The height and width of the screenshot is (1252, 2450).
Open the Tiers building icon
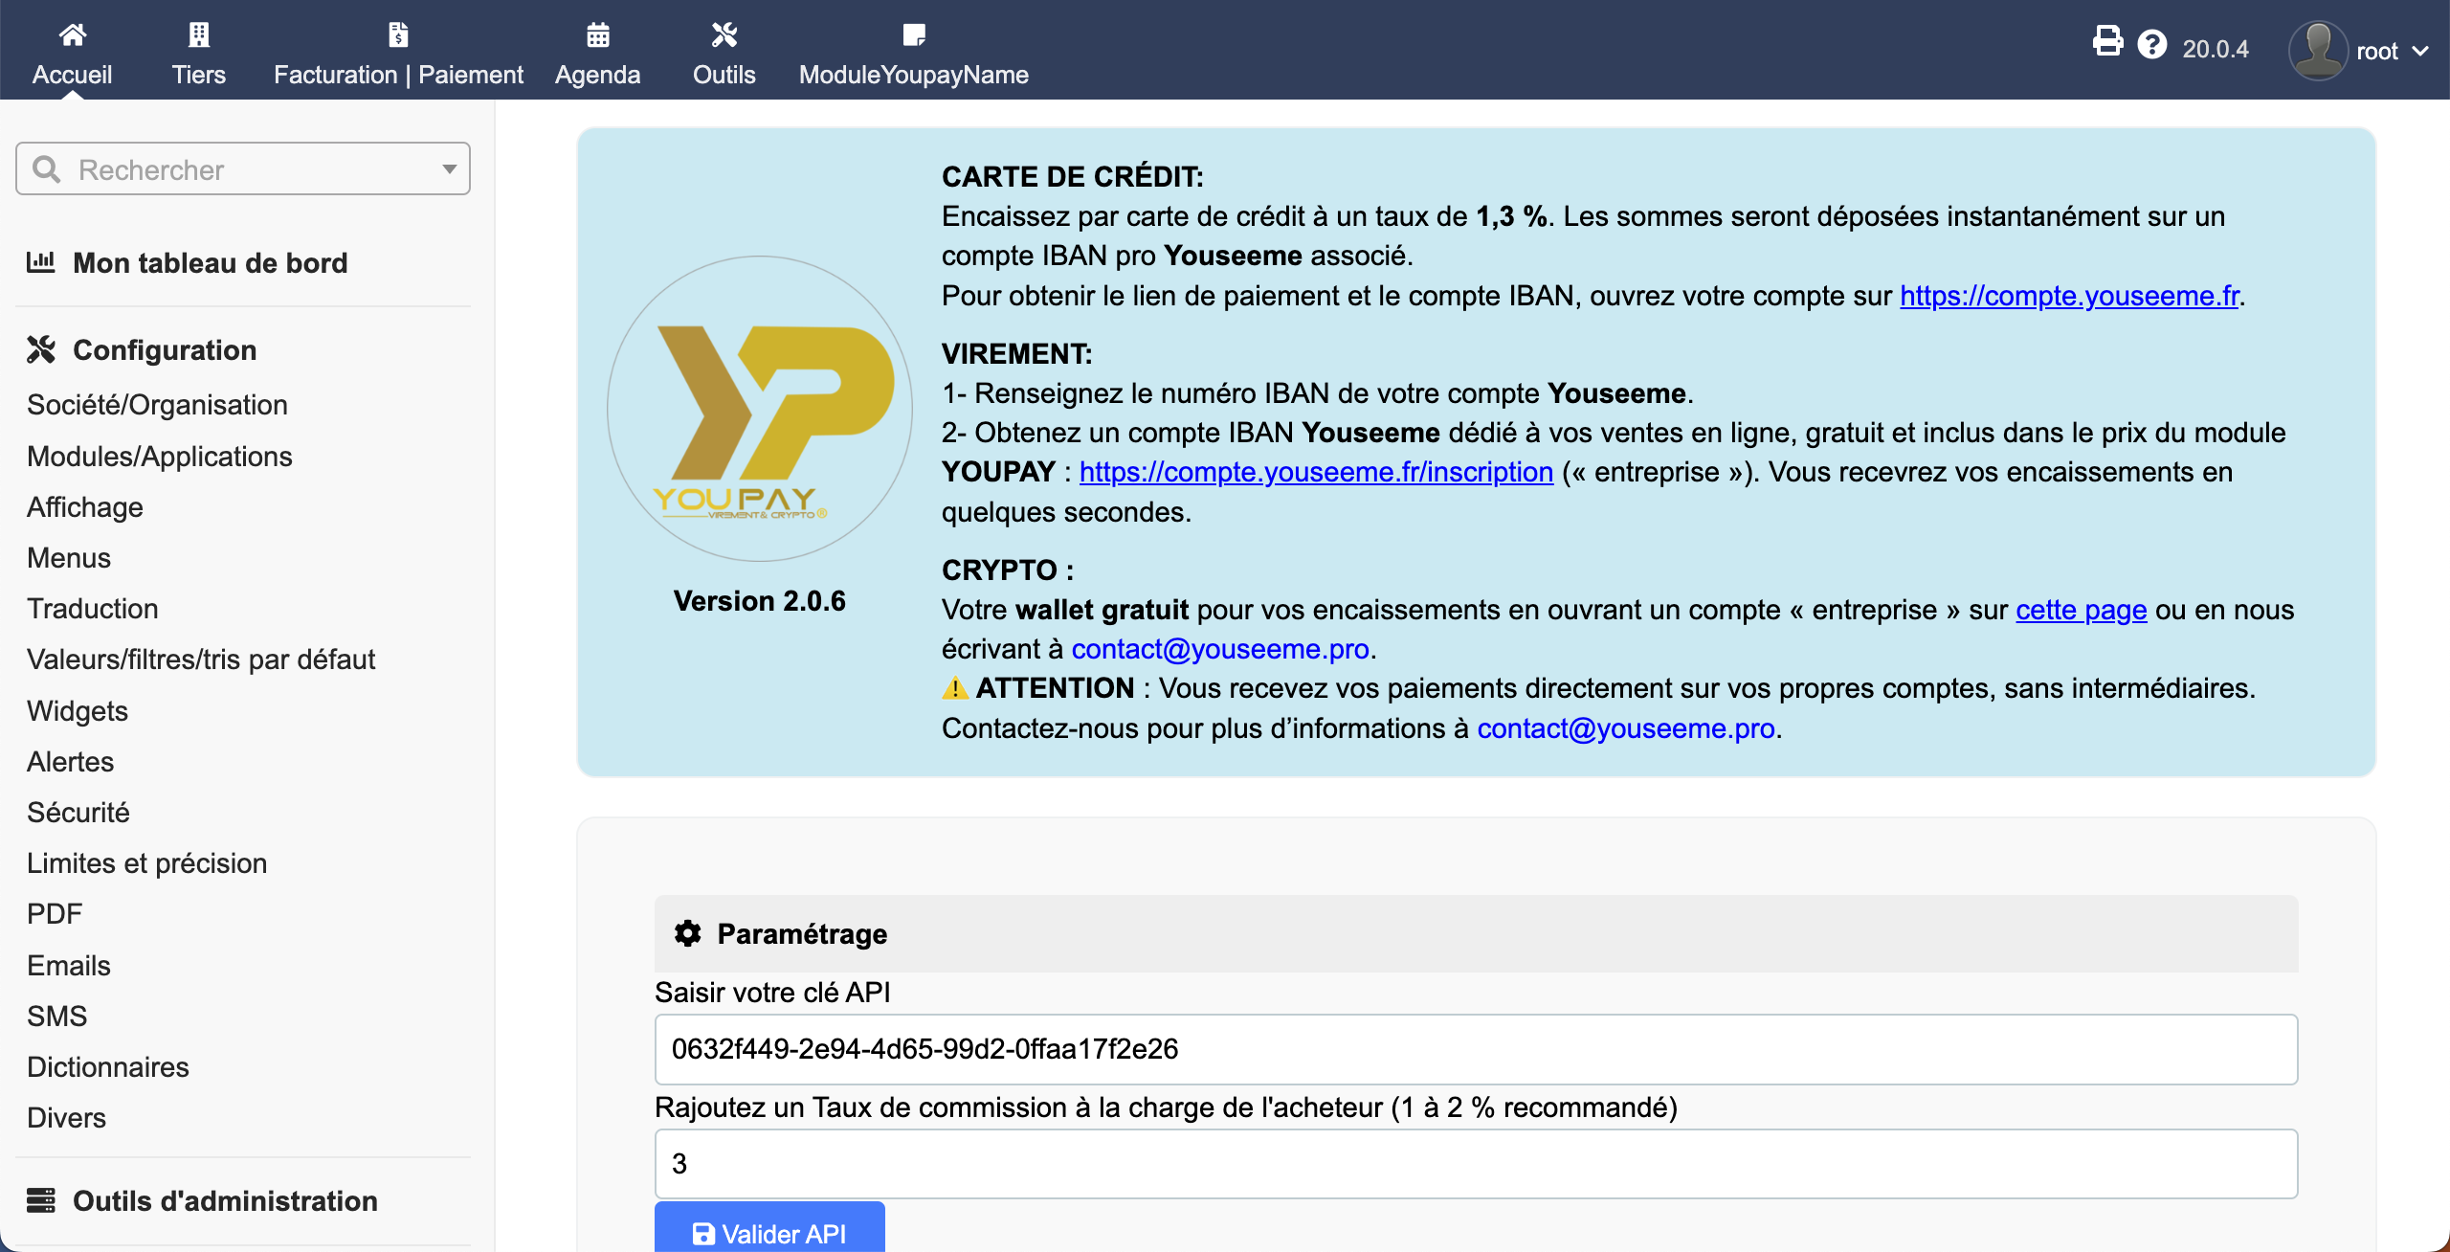pos(198,35)
